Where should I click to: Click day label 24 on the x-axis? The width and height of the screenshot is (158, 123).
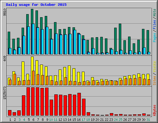coord(116,120)
